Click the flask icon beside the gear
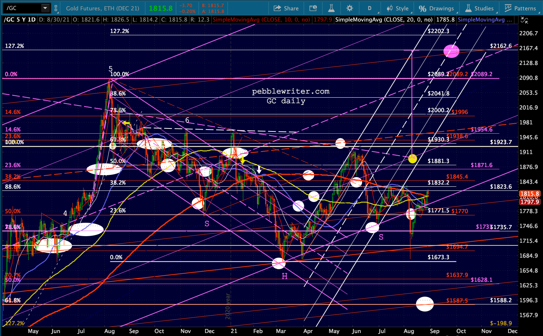 coord(331,8)
